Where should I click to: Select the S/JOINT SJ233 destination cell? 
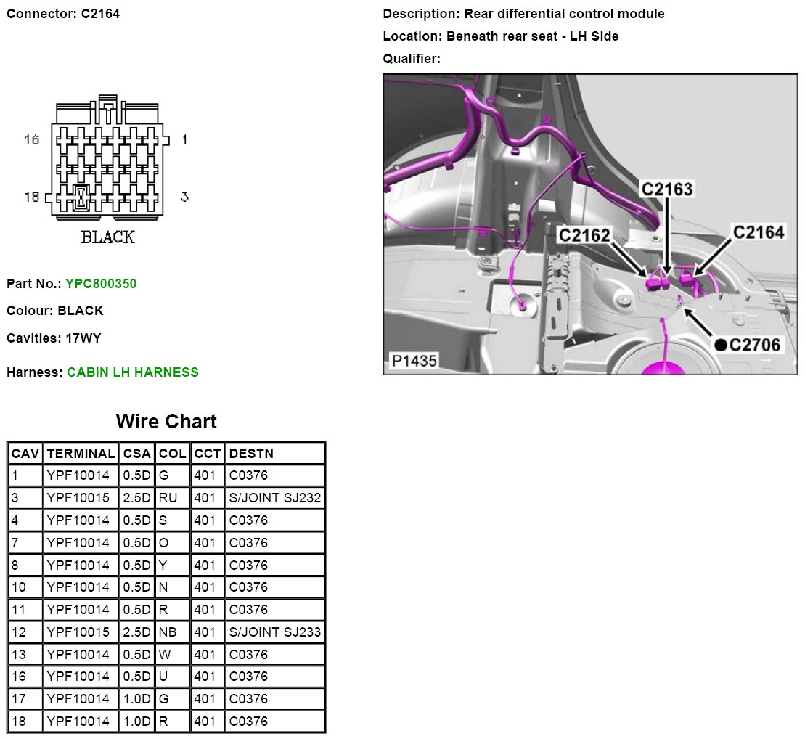[x=274, y=632]
